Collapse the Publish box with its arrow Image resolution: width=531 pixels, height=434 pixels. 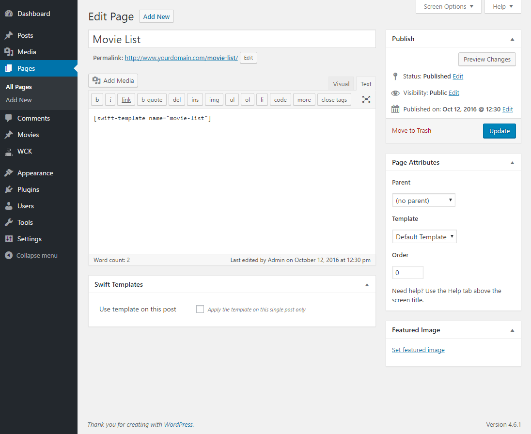[512, 39]
